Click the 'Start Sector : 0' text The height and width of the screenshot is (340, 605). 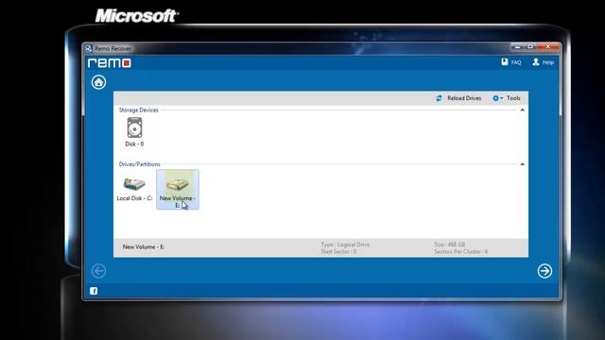(338, 252)
